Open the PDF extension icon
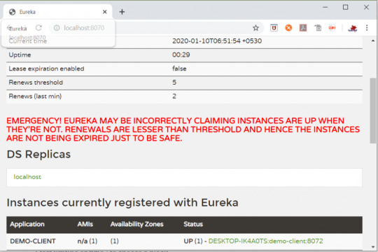378x252 pixels. pyautogui.click(x=303, y=28)
